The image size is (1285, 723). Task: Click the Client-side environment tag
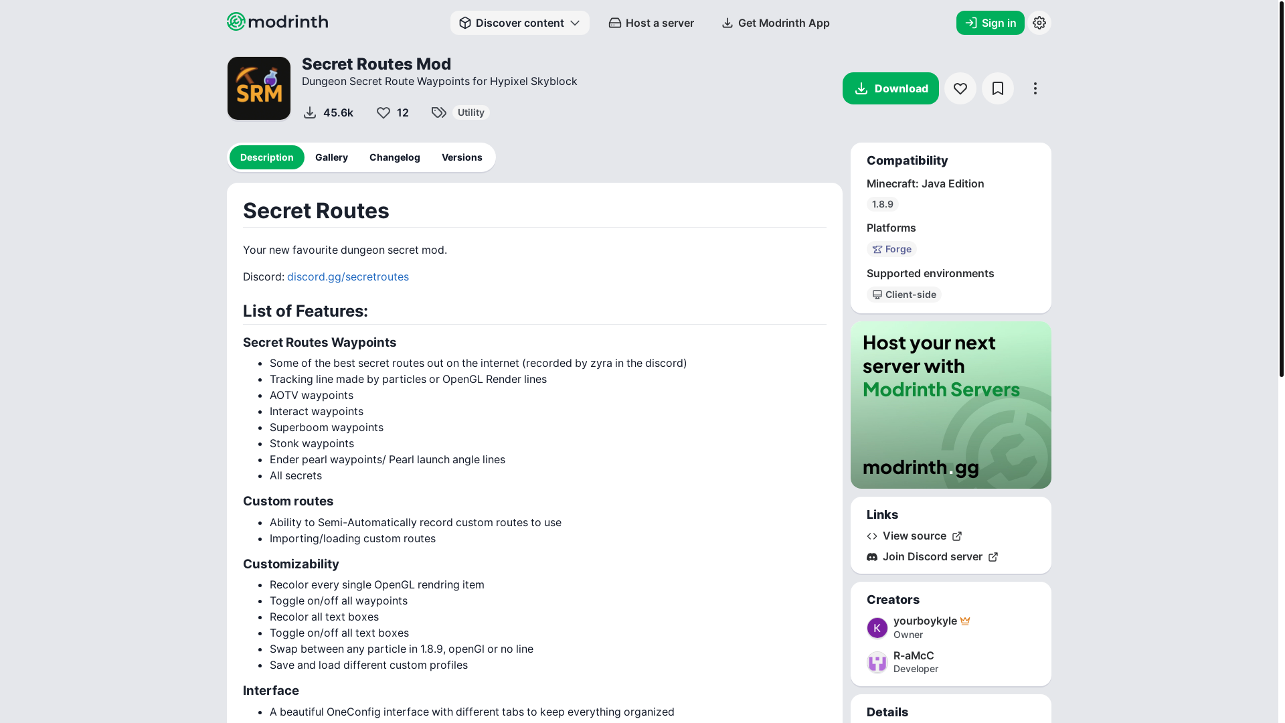(904, 295)
